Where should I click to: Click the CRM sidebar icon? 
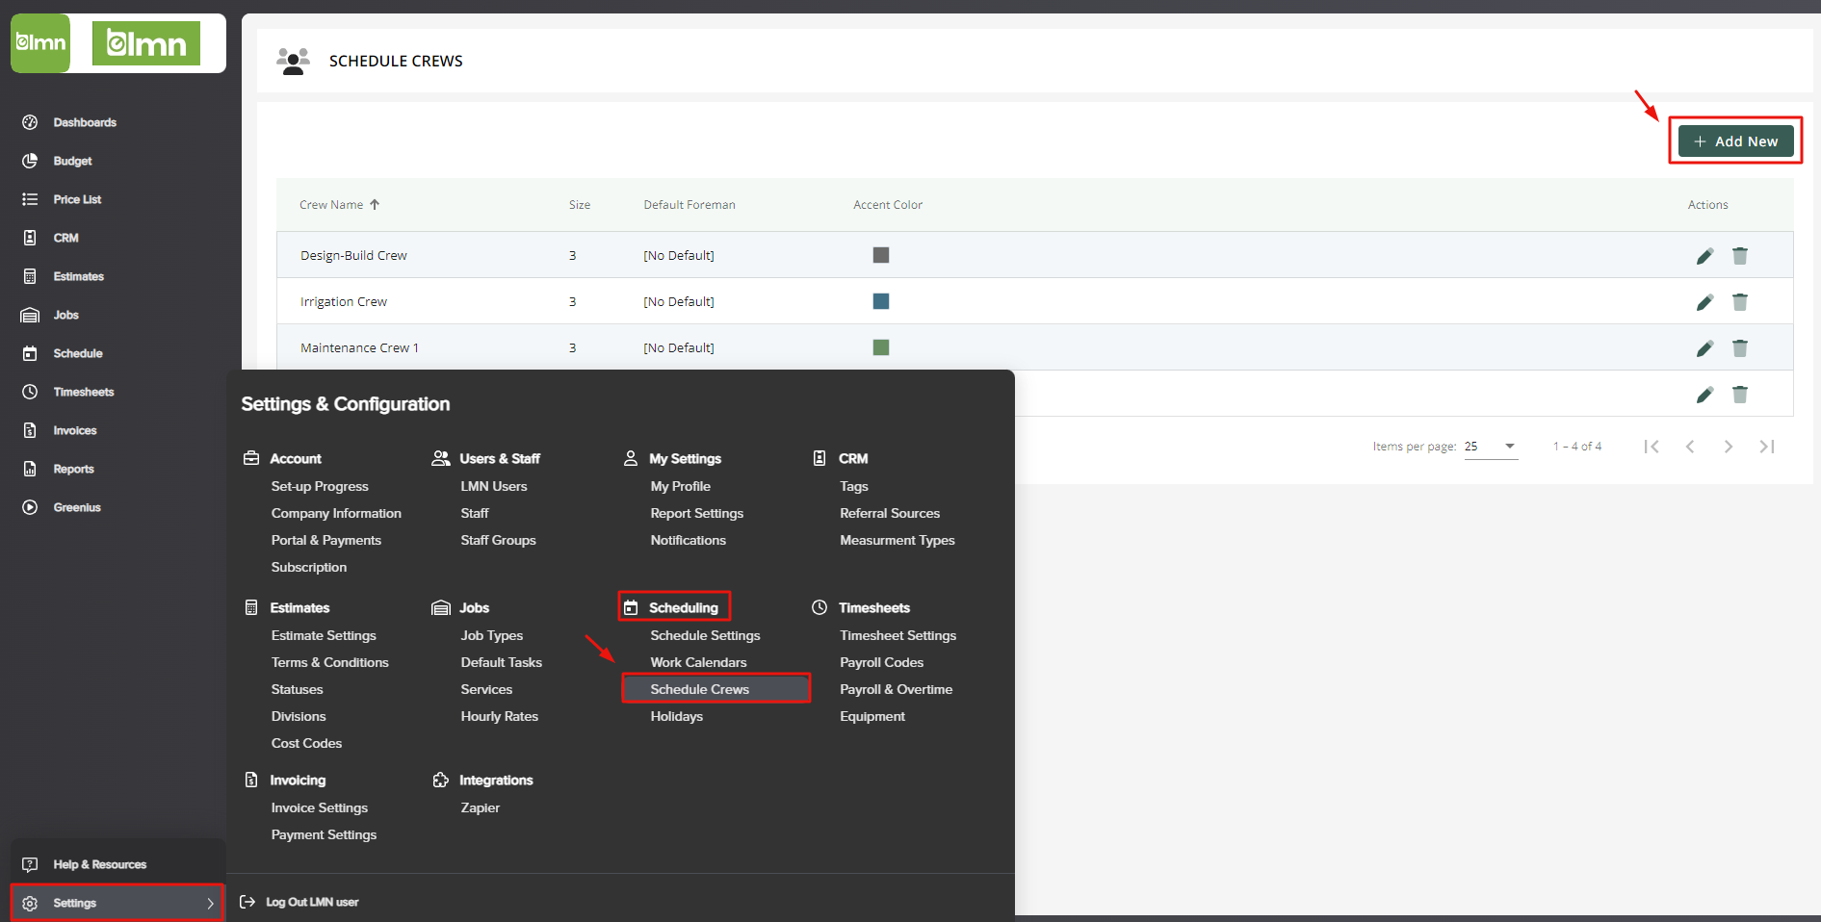click(30, 238)
